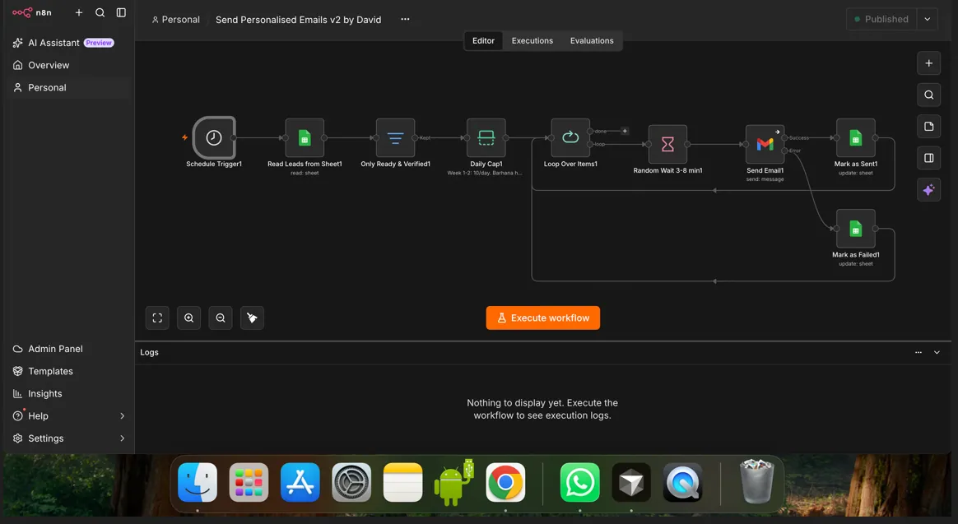Switch to the Editor tab
The width and height of the screenshot is (958, 524).
483,41
